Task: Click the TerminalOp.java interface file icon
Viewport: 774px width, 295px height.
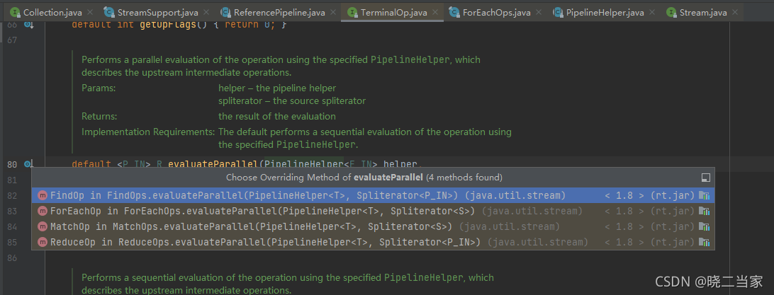Action: coord(352,12)
